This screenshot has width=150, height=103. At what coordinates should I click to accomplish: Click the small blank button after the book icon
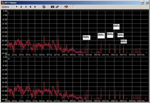(74, 7)
